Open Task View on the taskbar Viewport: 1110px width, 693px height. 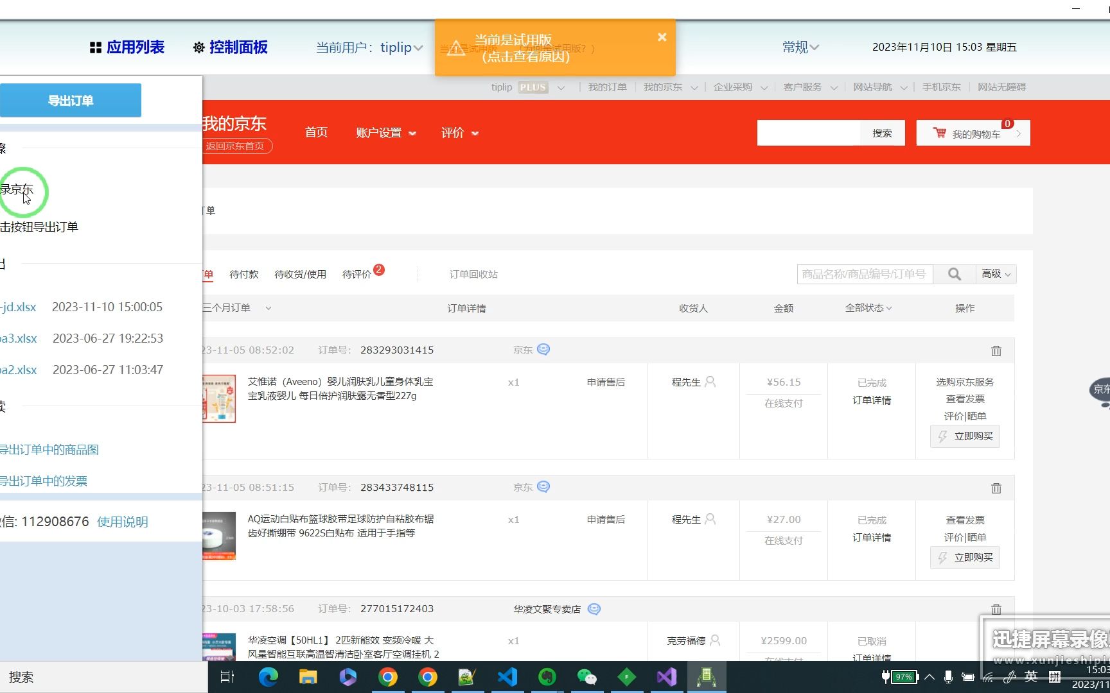pos(227,677)
